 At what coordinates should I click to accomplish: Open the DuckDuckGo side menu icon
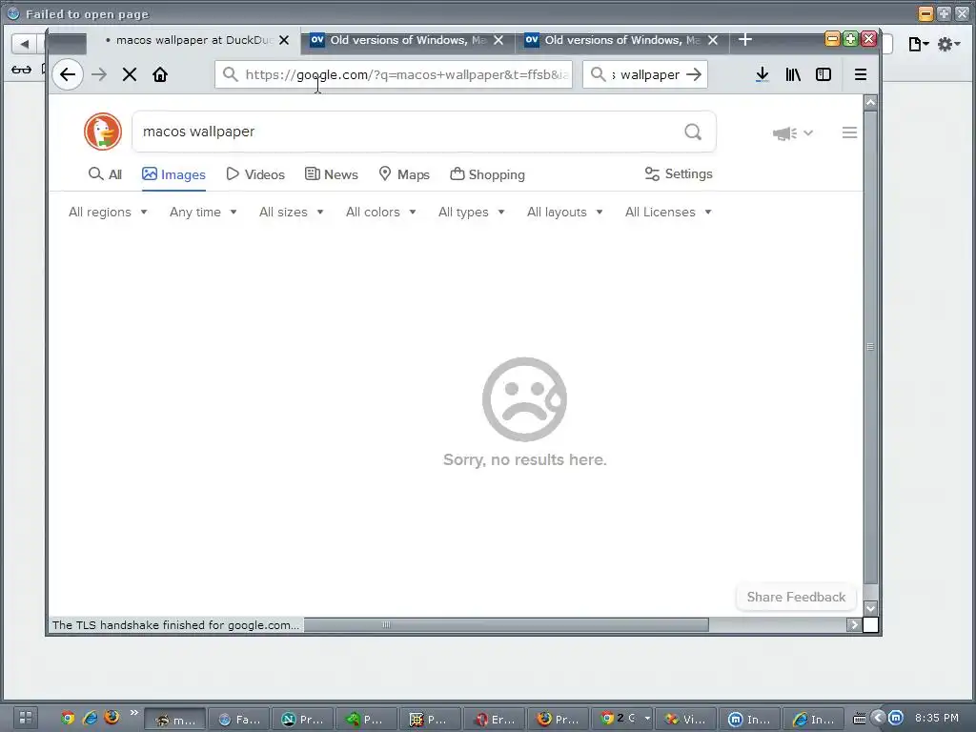[x=849, y=132]
